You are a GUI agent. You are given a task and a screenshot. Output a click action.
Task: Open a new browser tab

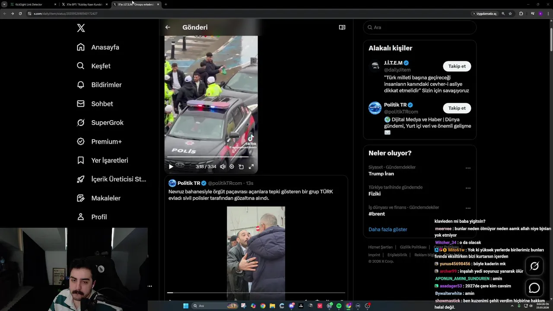pos(166,4)
